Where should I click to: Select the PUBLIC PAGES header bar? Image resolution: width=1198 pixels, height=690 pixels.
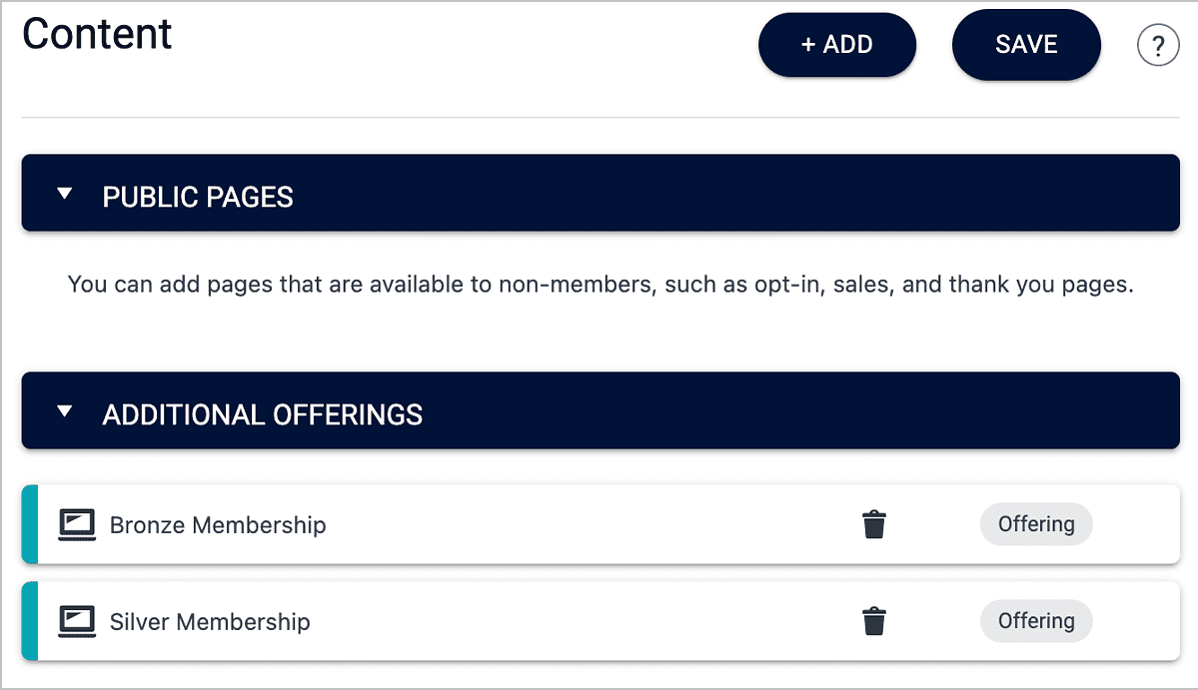[x=599, y=193]
